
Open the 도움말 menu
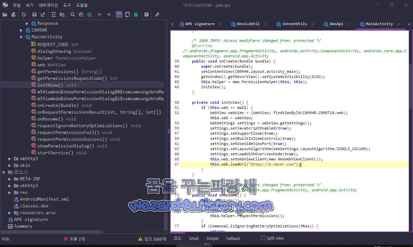coord(82,5)
